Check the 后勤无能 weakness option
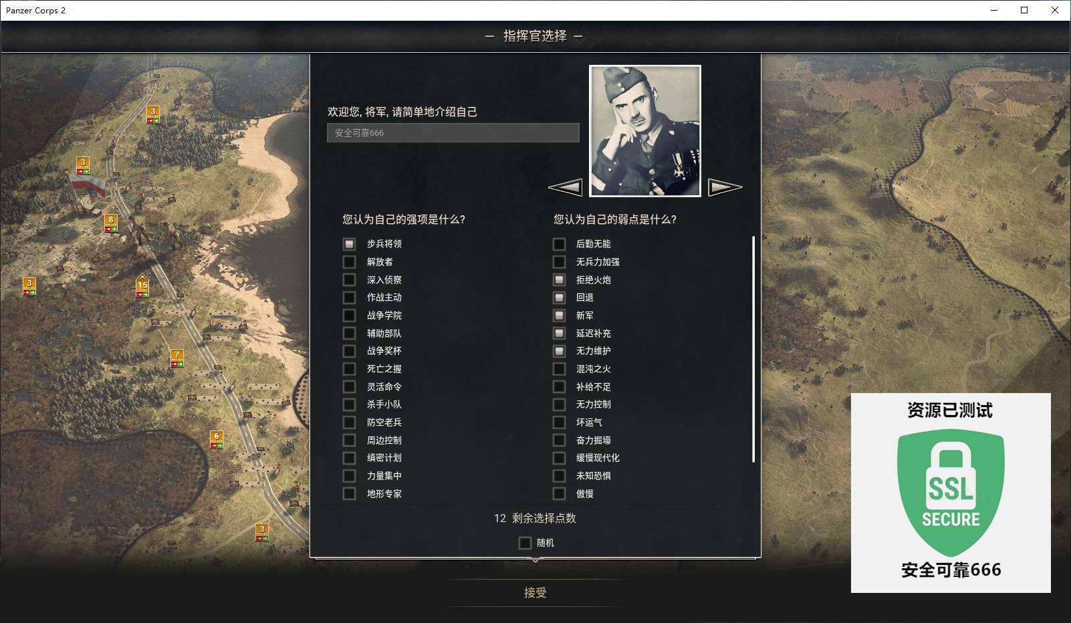 coord(559,244)
